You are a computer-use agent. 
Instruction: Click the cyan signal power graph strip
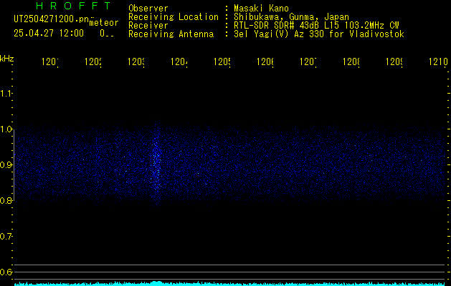point(229,283)
